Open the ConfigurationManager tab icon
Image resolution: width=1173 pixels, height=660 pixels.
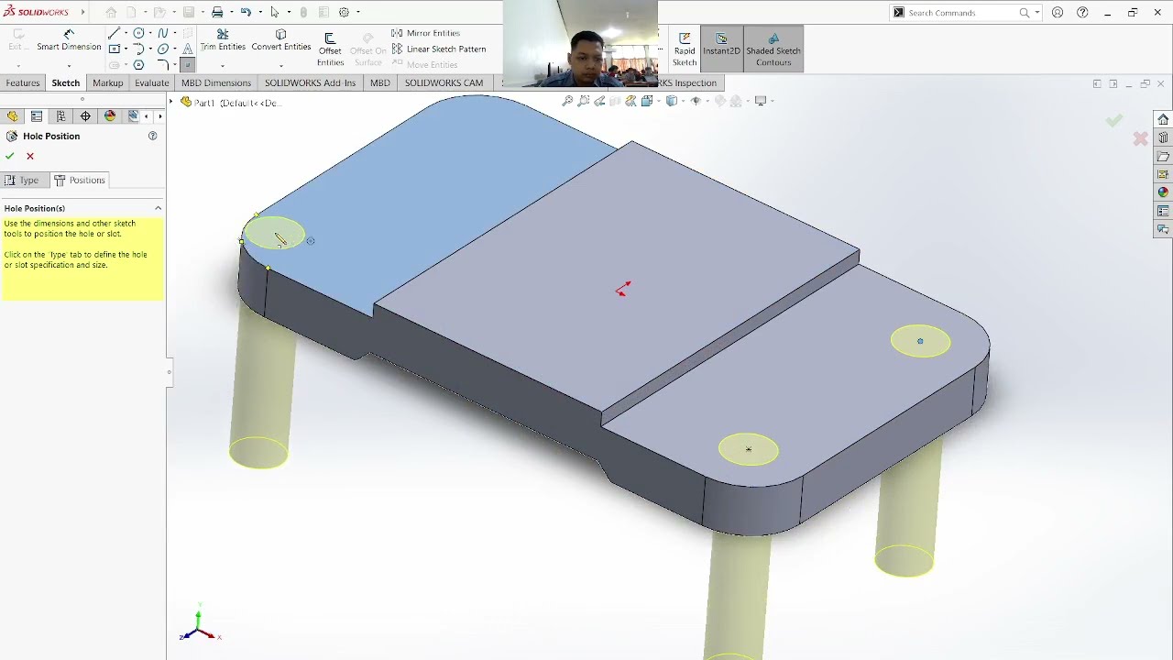60,116
